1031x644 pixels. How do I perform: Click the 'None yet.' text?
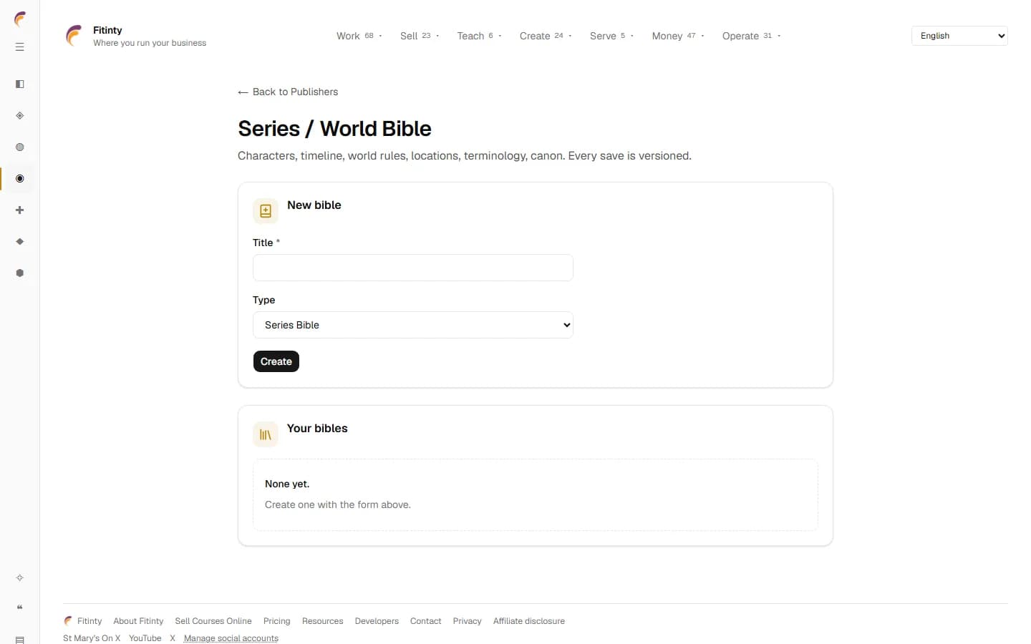(x=287, y=484)
